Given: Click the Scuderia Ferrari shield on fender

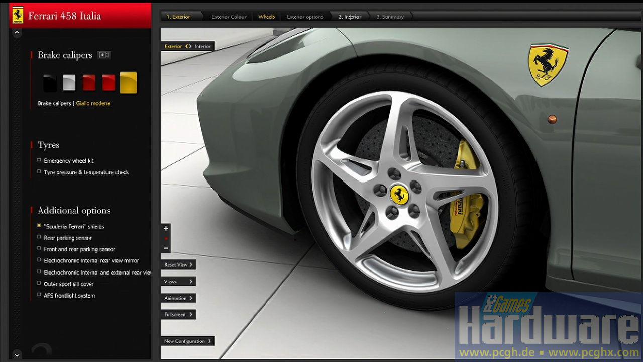Looking at the screenshot, I should [x=548, y=64].
